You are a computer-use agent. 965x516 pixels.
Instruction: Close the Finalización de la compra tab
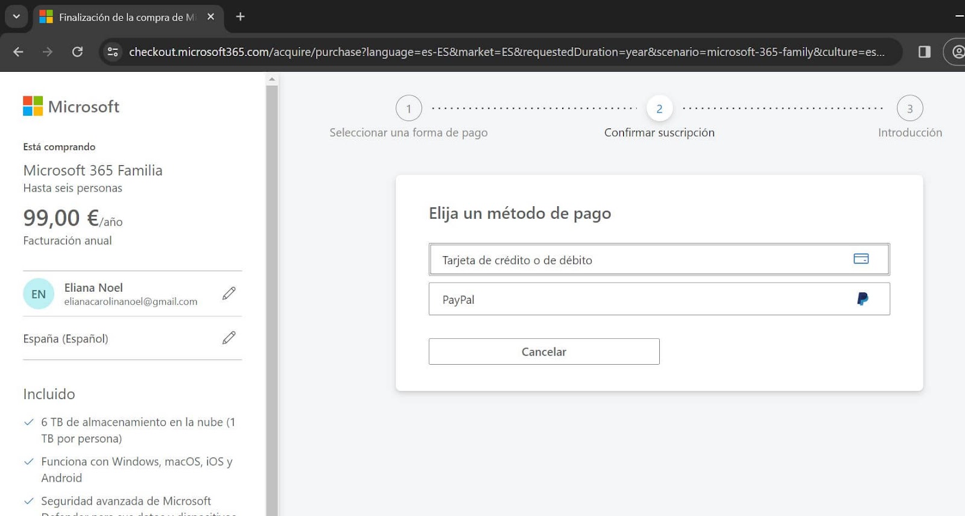pos(210,17)
